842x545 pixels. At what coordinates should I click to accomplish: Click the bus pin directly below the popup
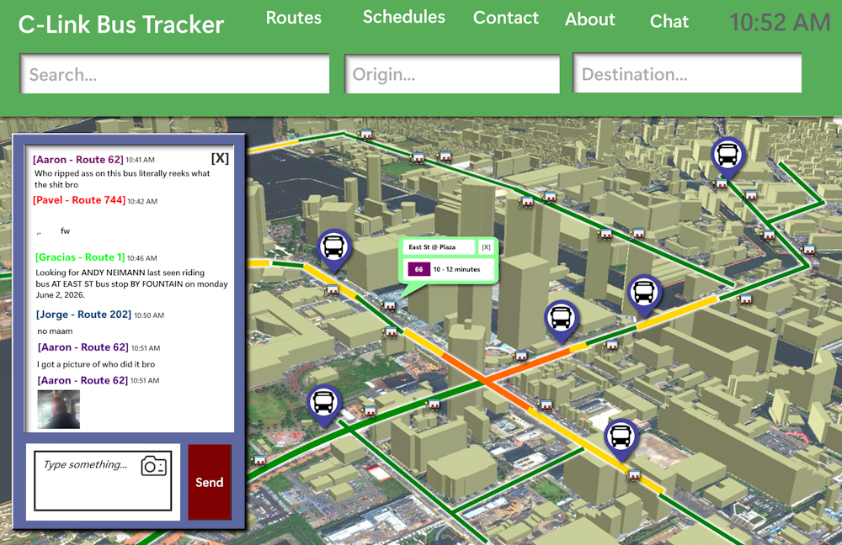click(561, 319)
